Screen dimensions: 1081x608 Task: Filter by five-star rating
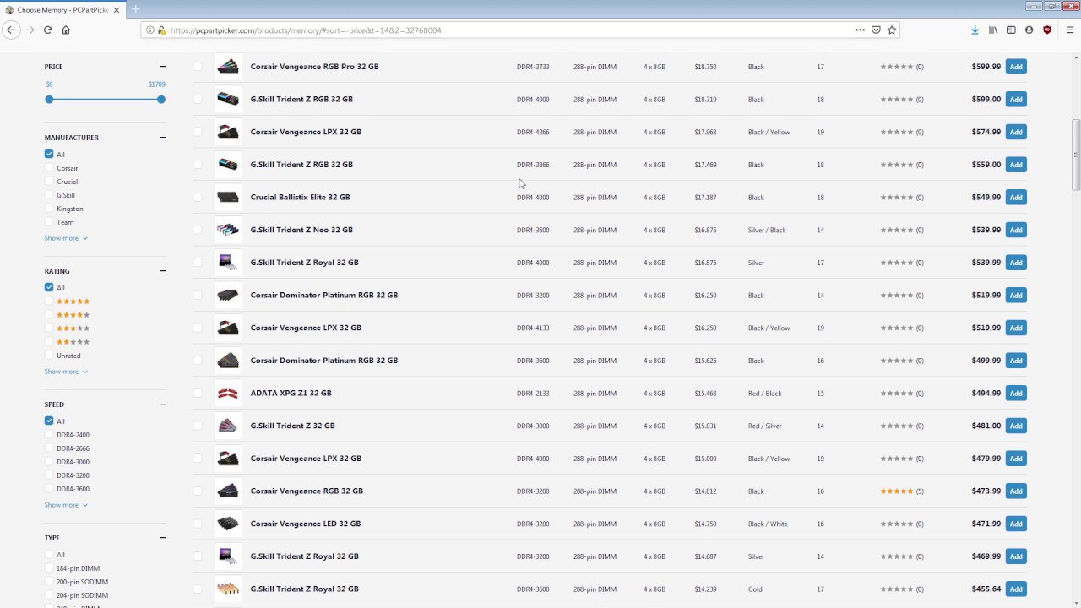49,301
